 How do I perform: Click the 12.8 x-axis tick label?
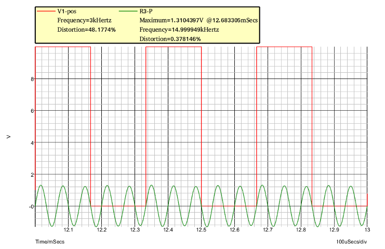pos(301,230)
